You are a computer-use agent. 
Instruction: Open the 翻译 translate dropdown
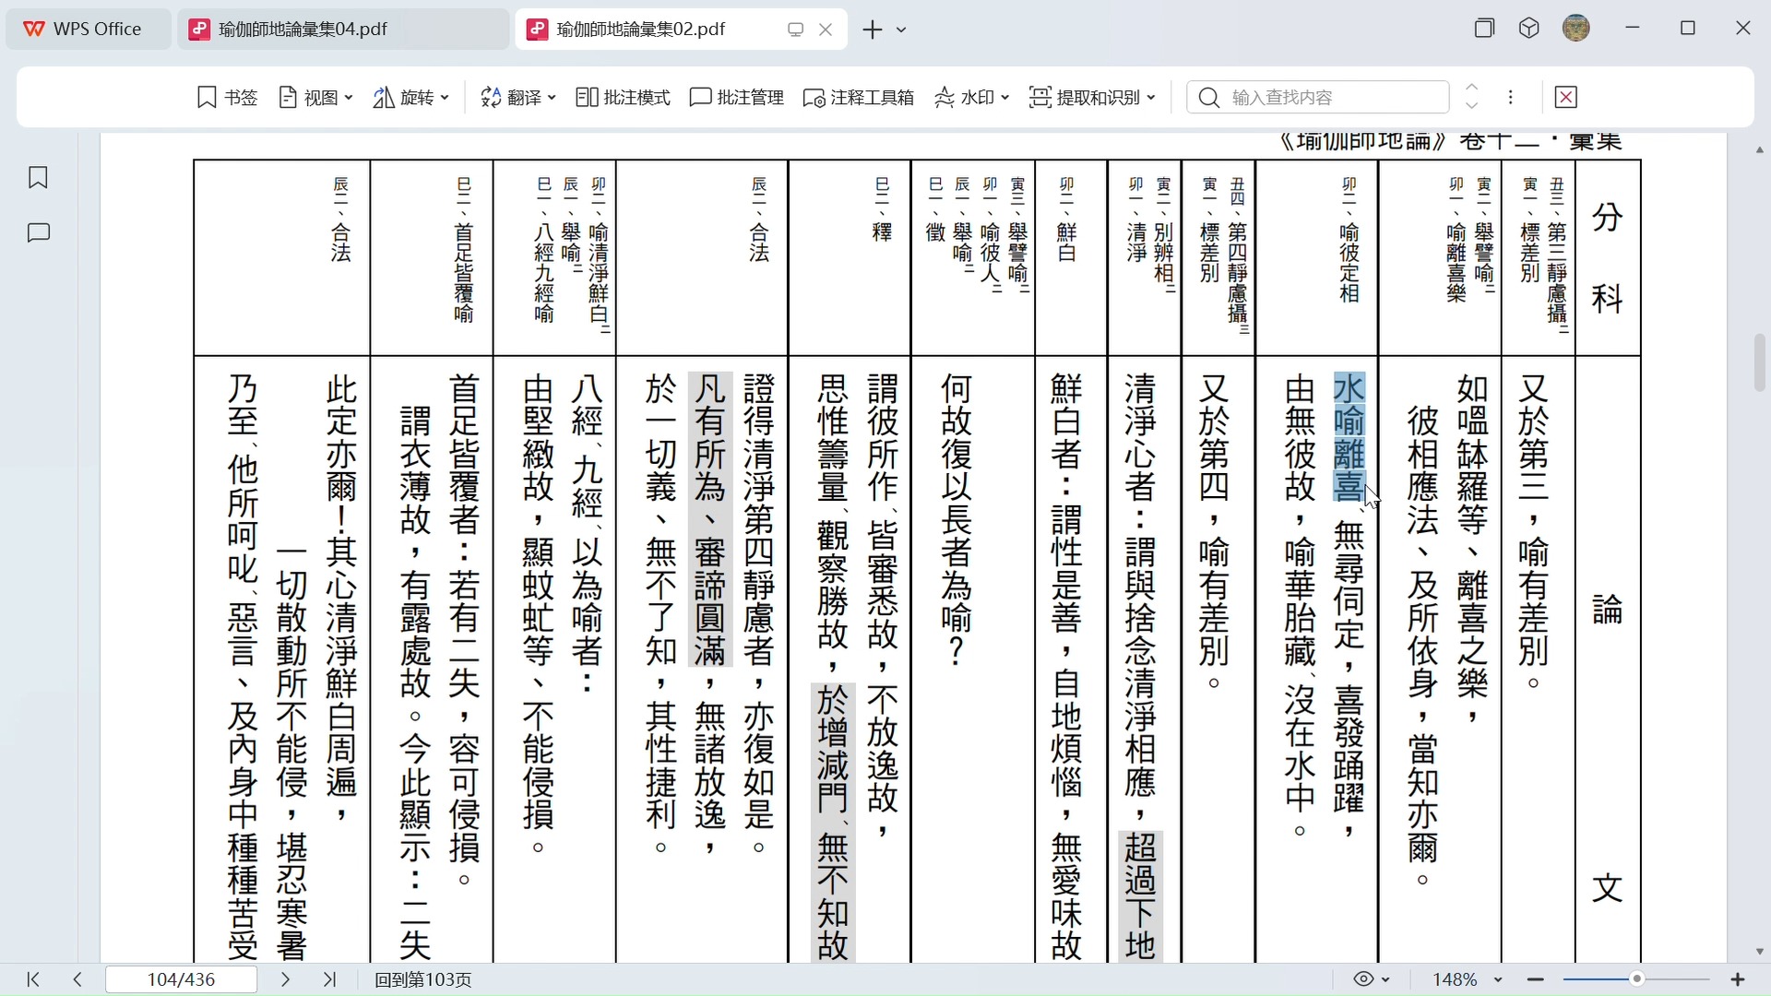tap(518, 97)
